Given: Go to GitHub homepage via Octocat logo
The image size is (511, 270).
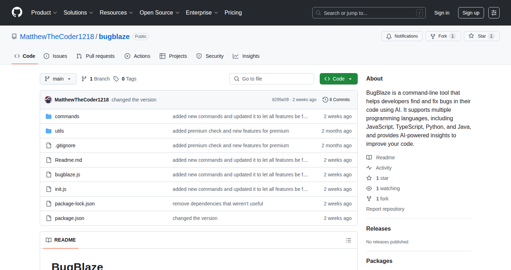Looking at the screenshot, I should pyautogui.click(x=17, y=12).
